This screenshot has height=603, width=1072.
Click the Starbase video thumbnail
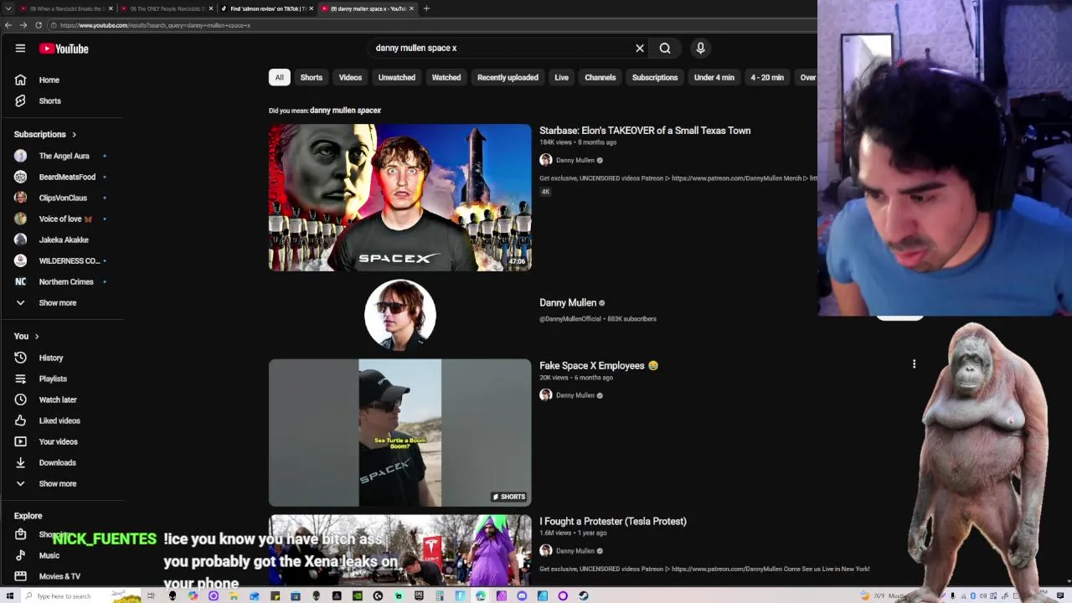point(399,198)
